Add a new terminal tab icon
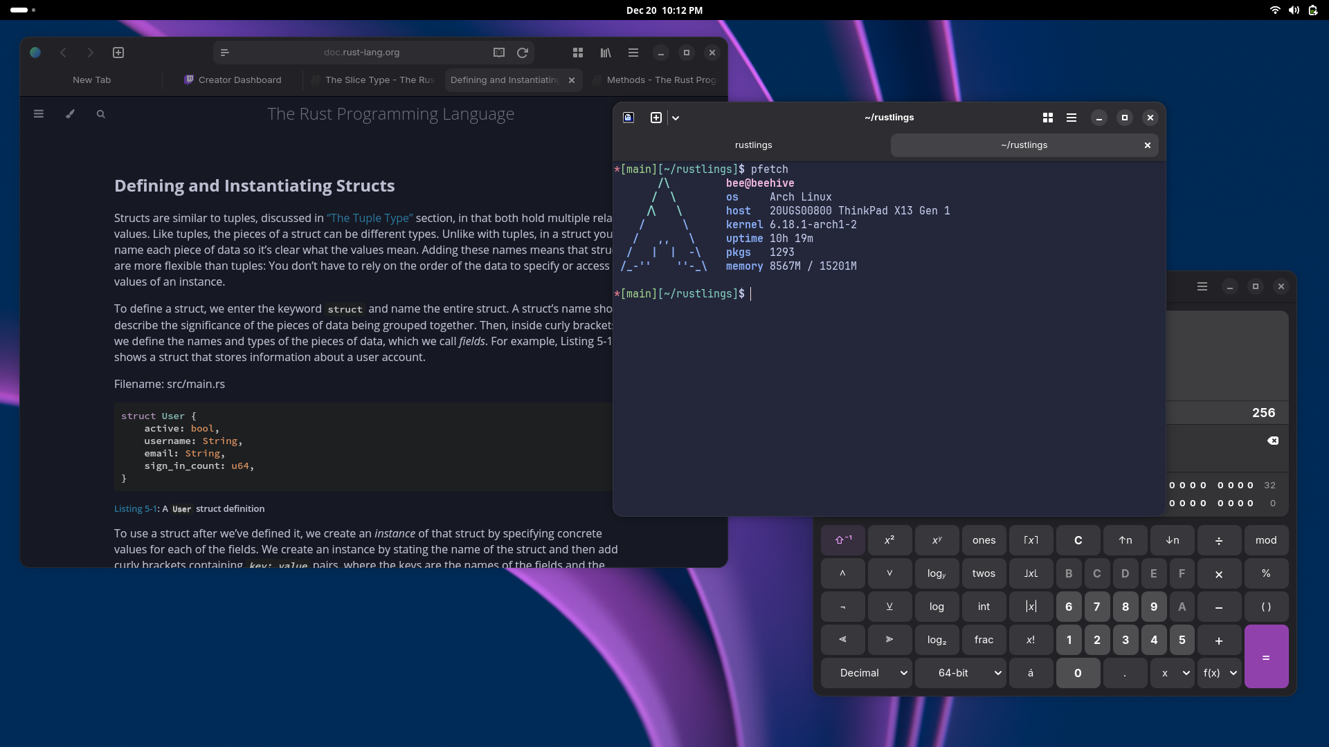 tap(656, 118)
